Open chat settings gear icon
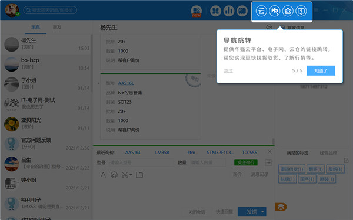353x220 pixels. [x=269, y=27]
